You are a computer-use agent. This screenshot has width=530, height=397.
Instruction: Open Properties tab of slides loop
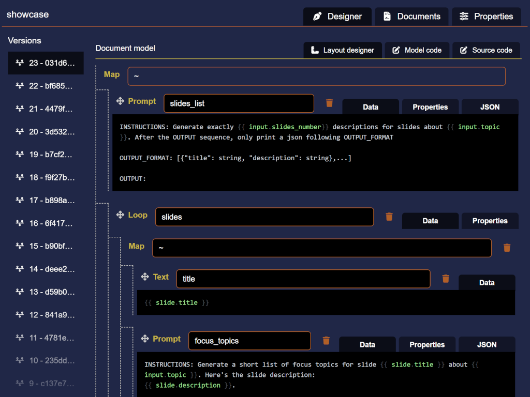click(490, 221)
